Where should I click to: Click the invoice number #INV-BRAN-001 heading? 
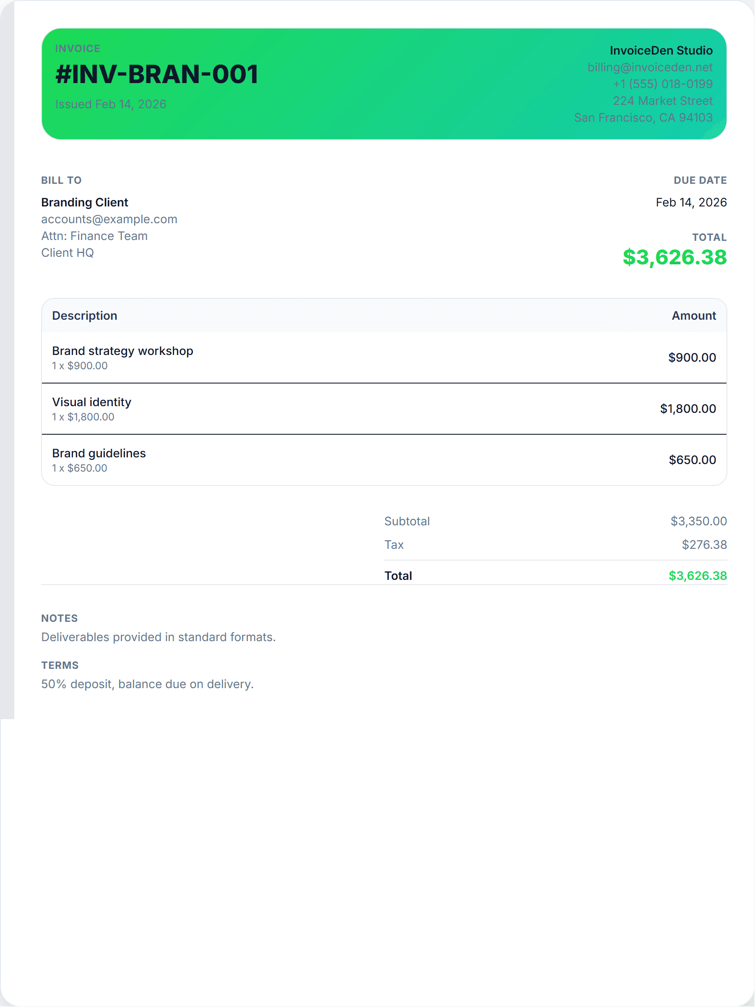156,74
